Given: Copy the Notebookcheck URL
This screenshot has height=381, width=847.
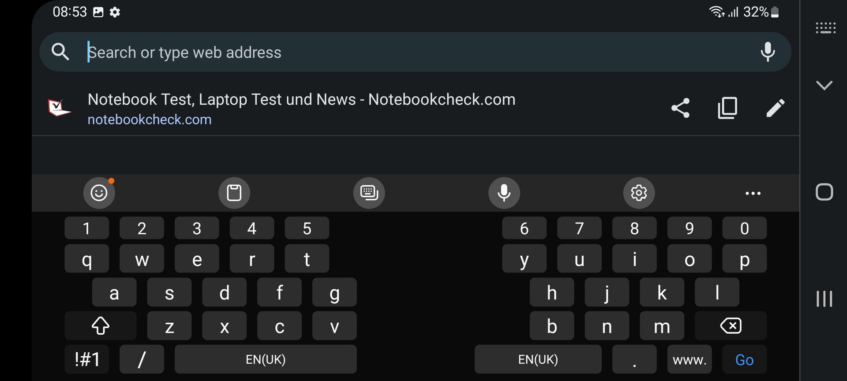Looking at the screenshot, I should tap(727, 108).
